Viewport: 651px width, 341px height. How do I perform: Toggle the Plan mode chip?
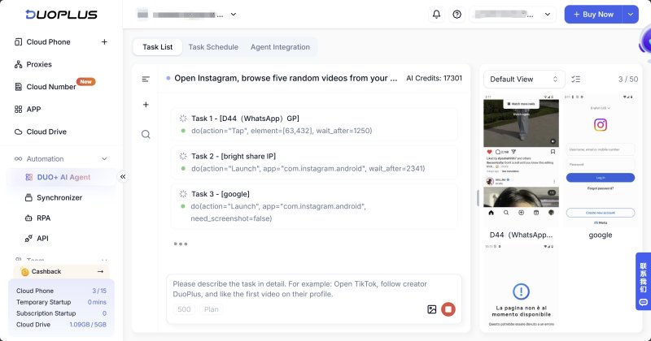(211, 309)
